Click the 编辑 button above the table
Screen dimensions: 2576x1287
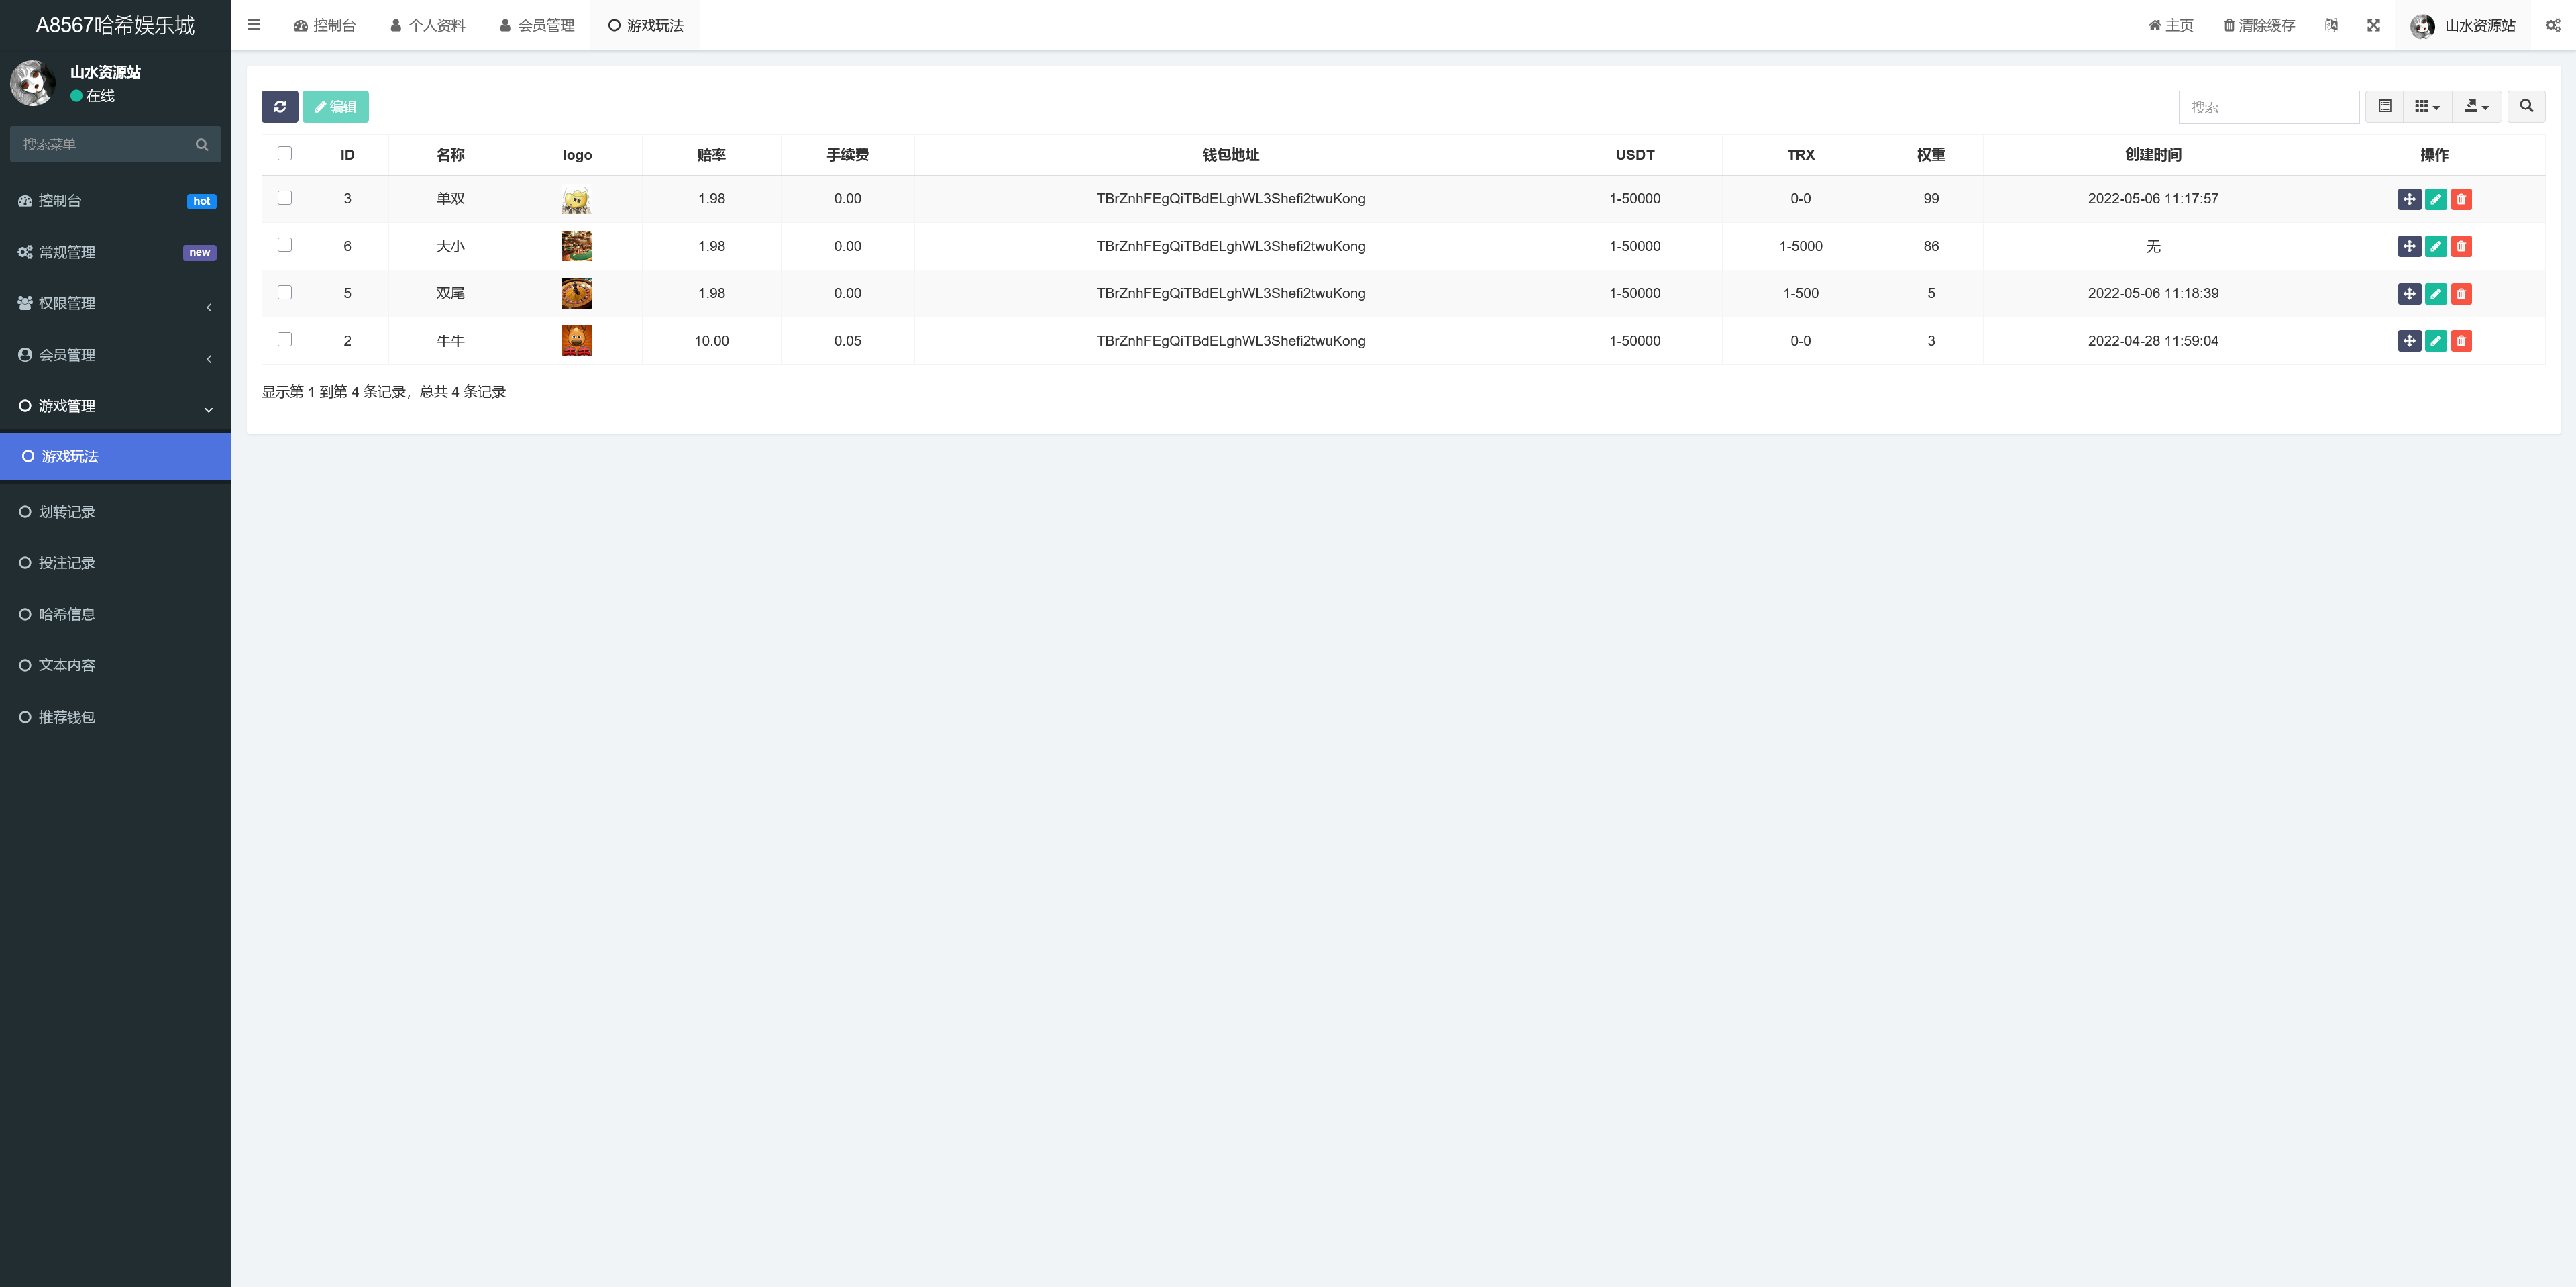(335, 107)
